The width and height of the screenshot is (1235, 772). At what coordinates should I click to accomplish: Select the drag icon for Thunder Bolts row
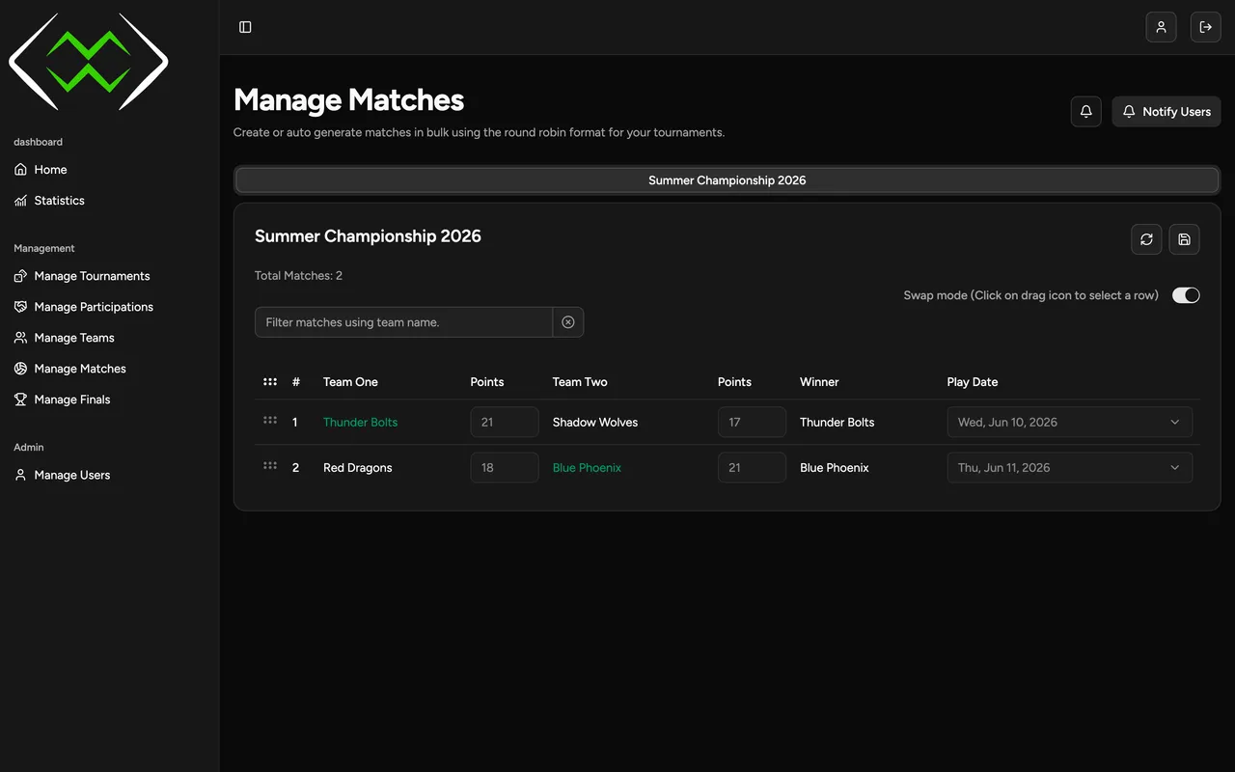[270, 421]
